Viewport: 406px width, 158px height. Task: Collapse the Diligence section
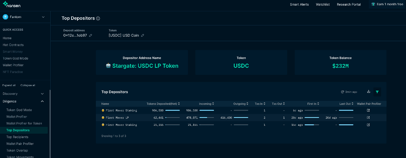point(42,101)
